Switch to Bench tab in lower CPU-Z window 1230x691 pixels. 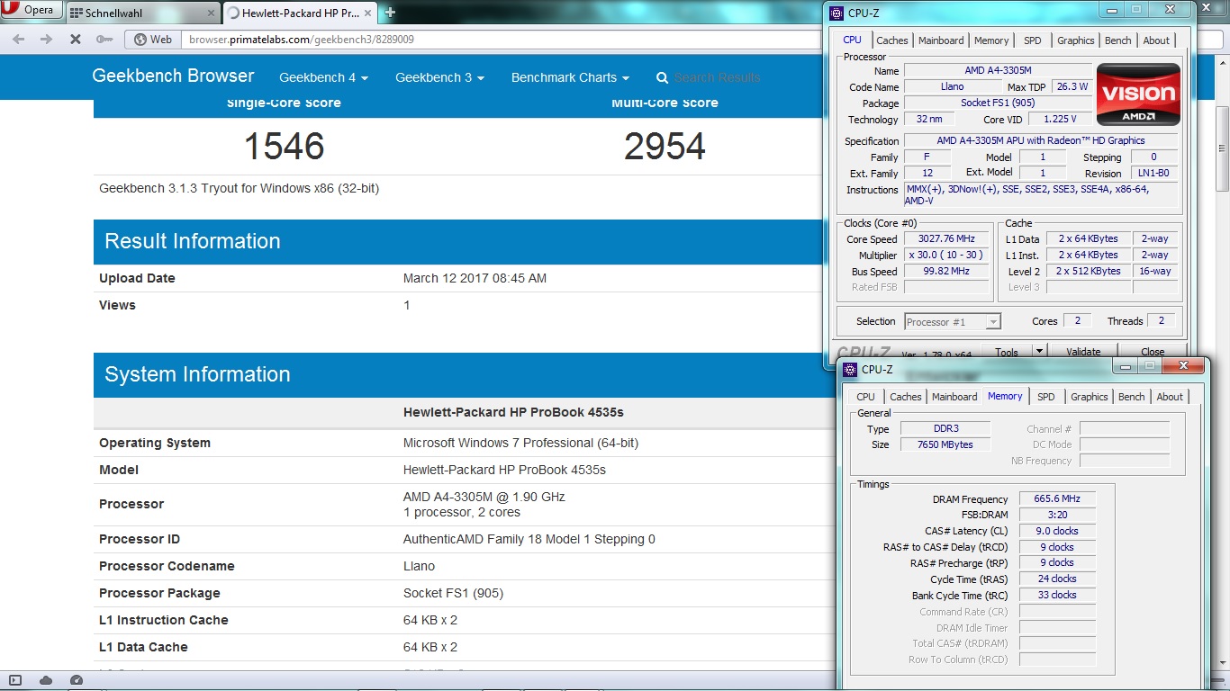tap(1132, 397)
